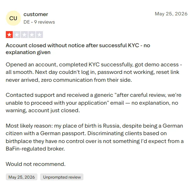Viewport: 194px width, 182px height.
Task: Open the review title about account closed
Action: coord(78,49)
